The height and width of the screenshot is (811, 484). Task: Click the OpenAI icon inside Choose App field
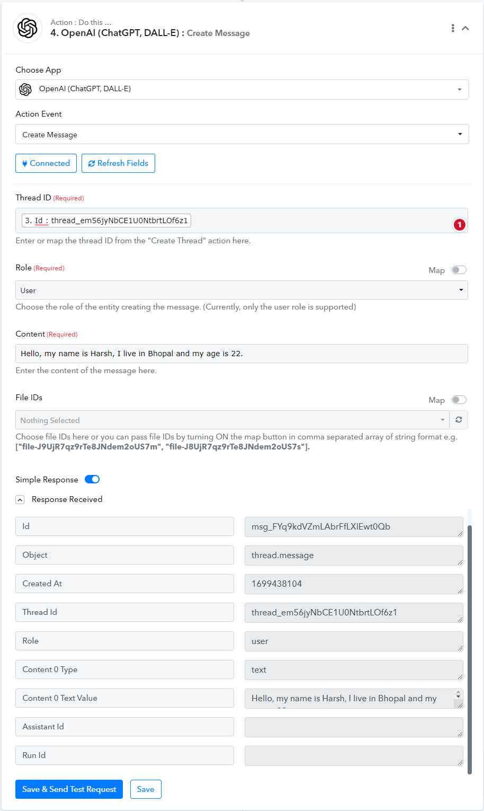tap(25, 89)
